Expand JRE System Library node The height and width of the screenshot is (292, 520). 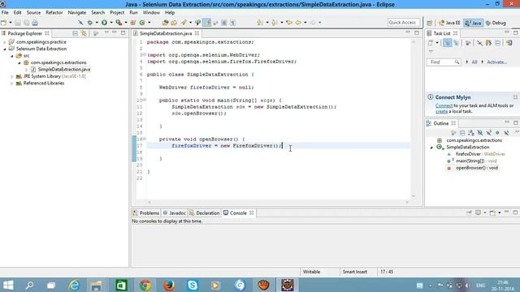(12, 76)
